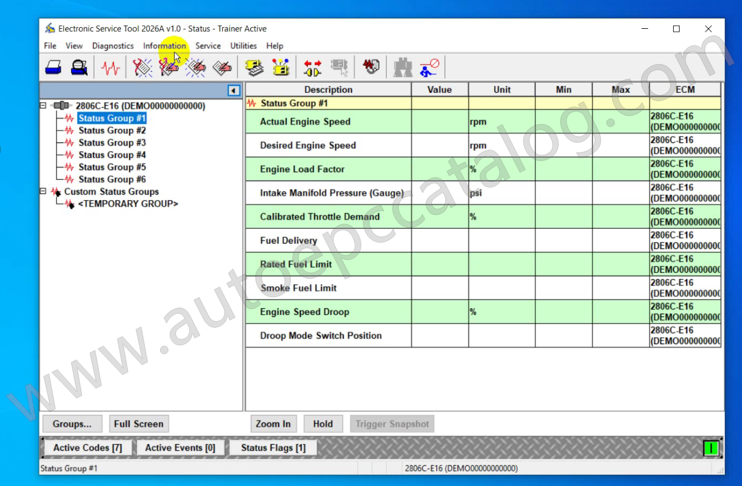Select the Smoke Fuel Limit row
The height and width of the screenshot is (486, 742).
click(483, 288)
